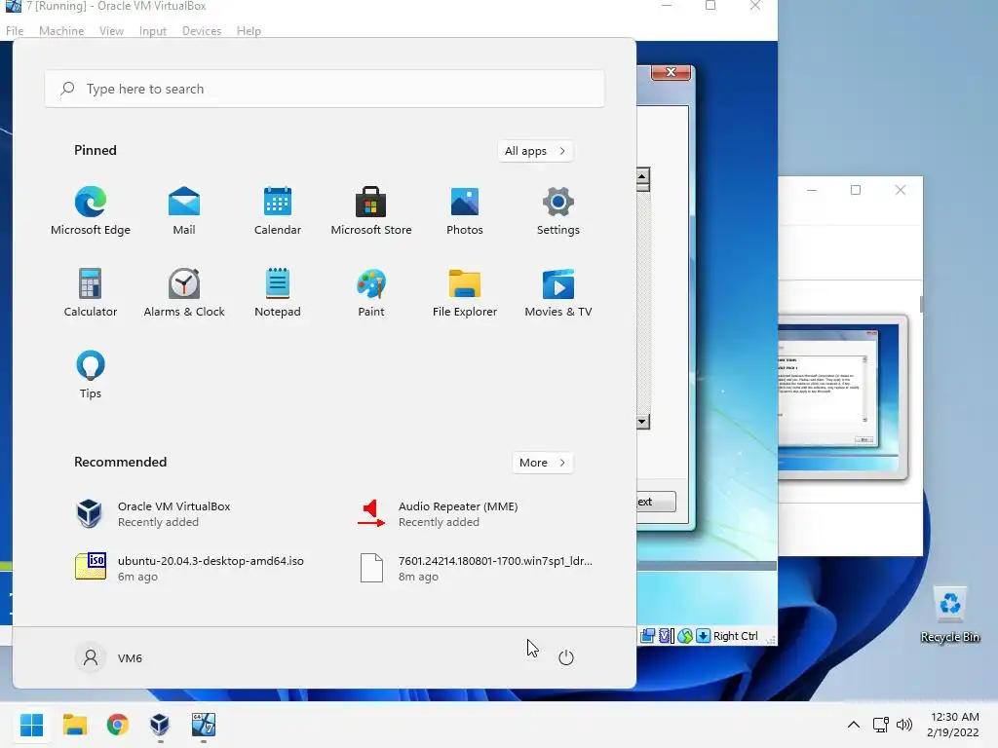Click the Right Ctrl host key indicator
Viewport: 998px width, 748px height.
click(735, 636)
